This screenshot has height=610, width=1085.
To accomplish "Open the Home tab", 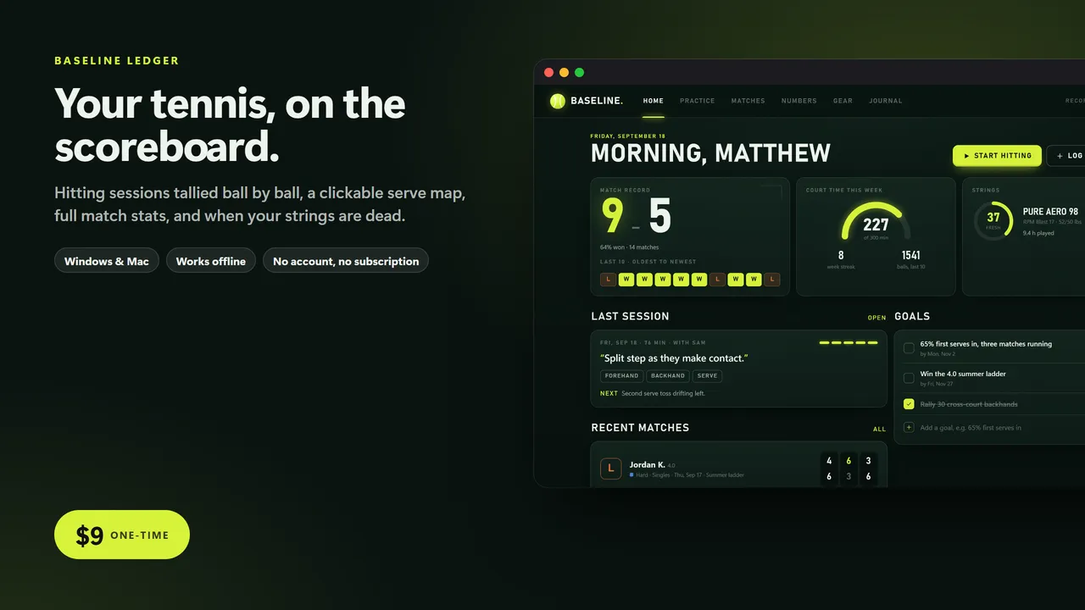I will pyautogui.click(x=653, y=101).
